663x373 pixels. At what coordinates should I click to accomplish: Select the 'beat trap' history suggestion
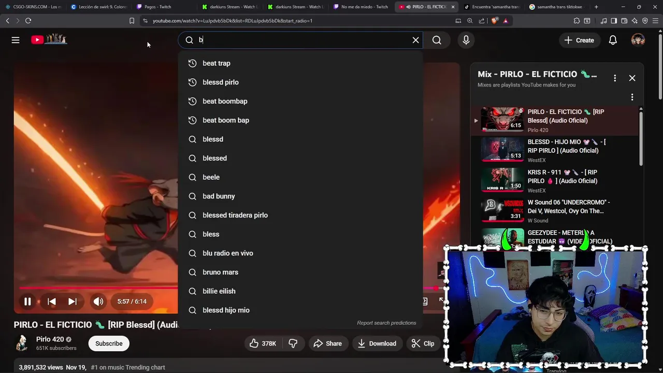pyautogui.click(x=300, y=63)
